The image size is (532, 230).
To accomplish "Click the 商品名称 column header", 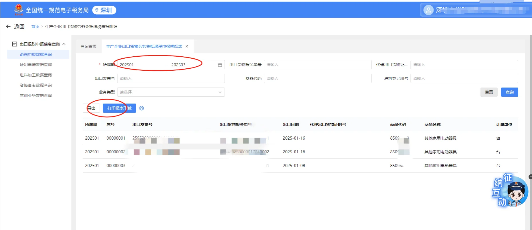I will pyautogui.click(x=432, y=124).
